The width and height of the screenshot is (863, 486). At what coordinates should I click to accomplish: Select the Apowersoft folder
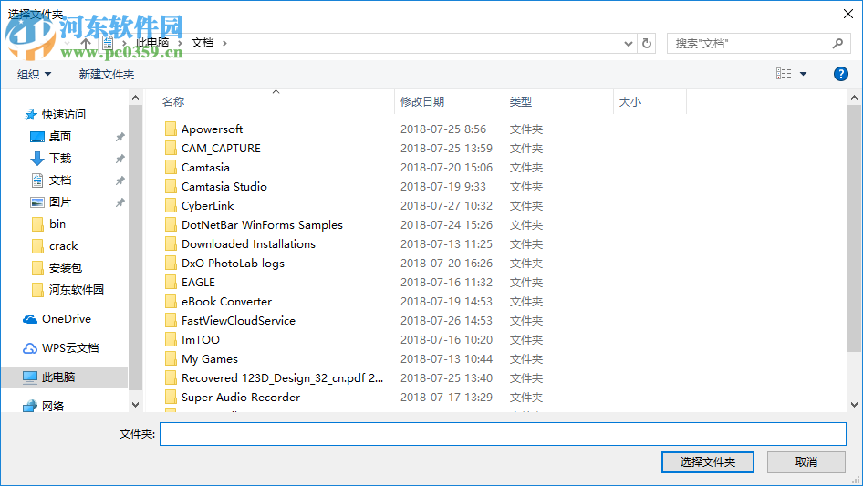pyautogui.click(x=212, y=129)
